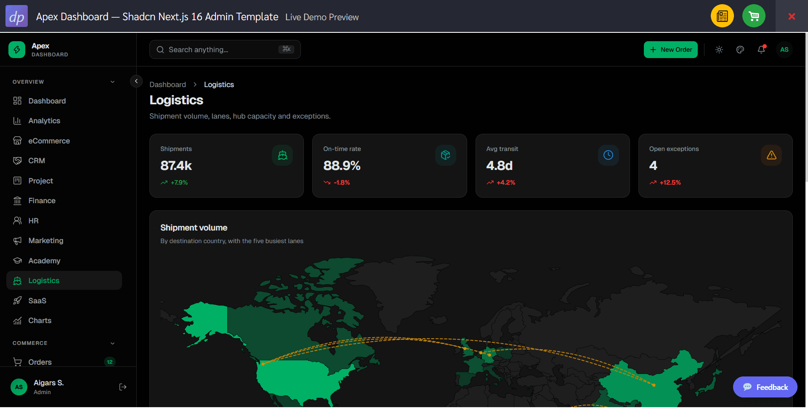Collapse the Commerce section chevron
Image resolution: width=808 pixels, height=408 pixels.
[x=112, y=343]
